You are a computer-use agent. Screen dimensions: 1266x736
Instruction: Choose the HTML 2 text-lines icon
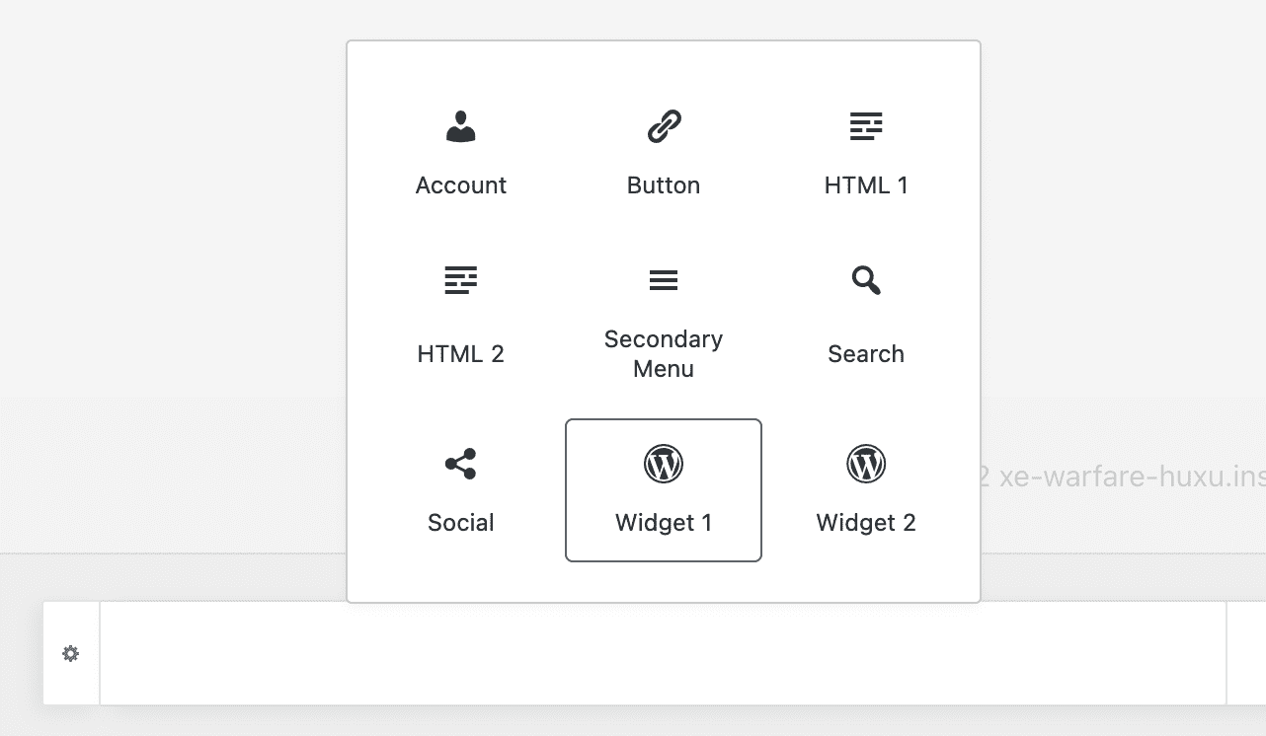(x=461, y=280)
